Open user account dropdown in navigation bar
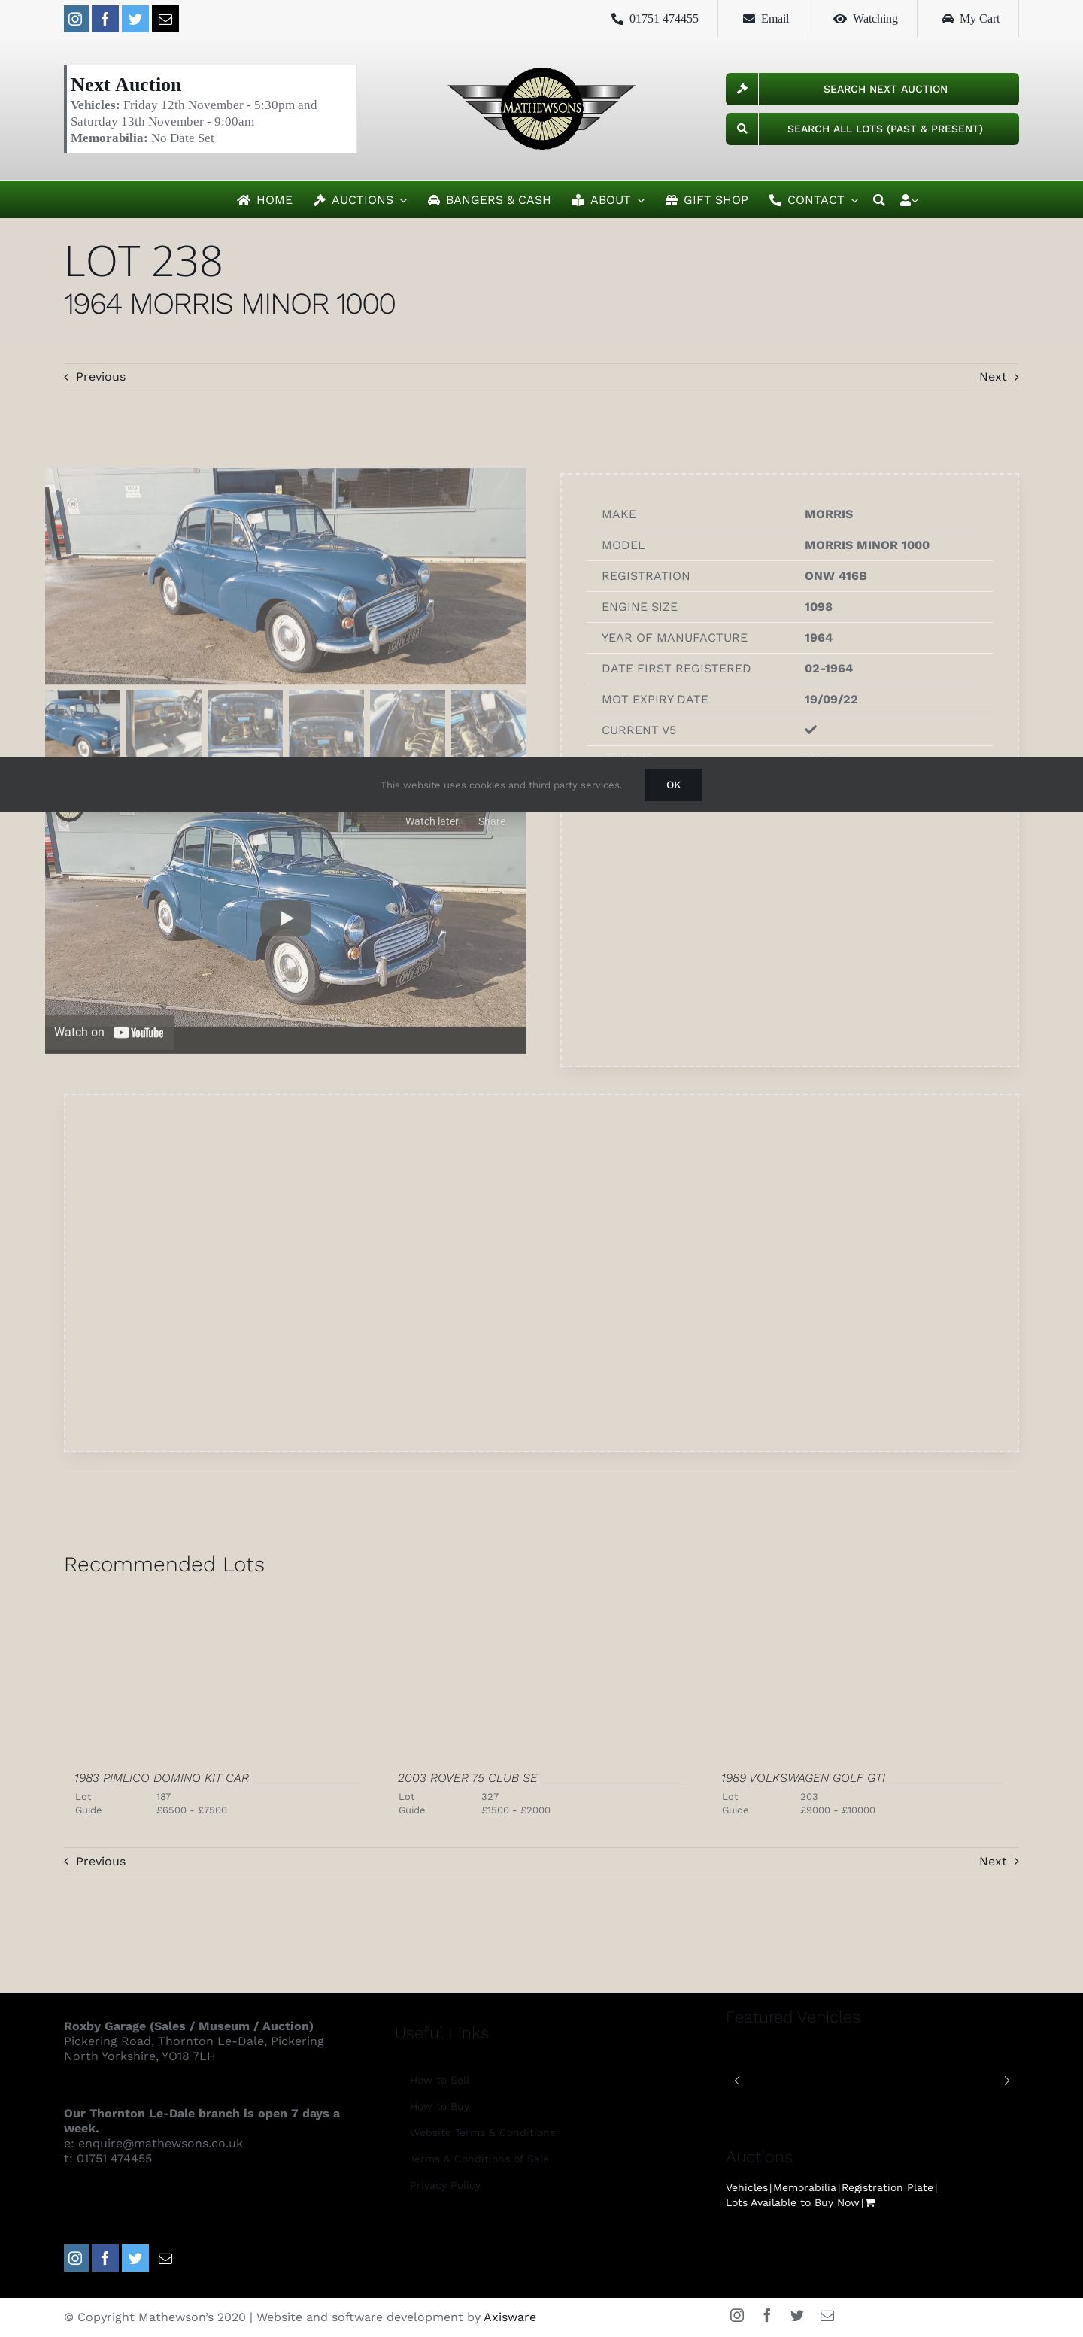This screenshot has height=2337, width=1083. (909, 199)
